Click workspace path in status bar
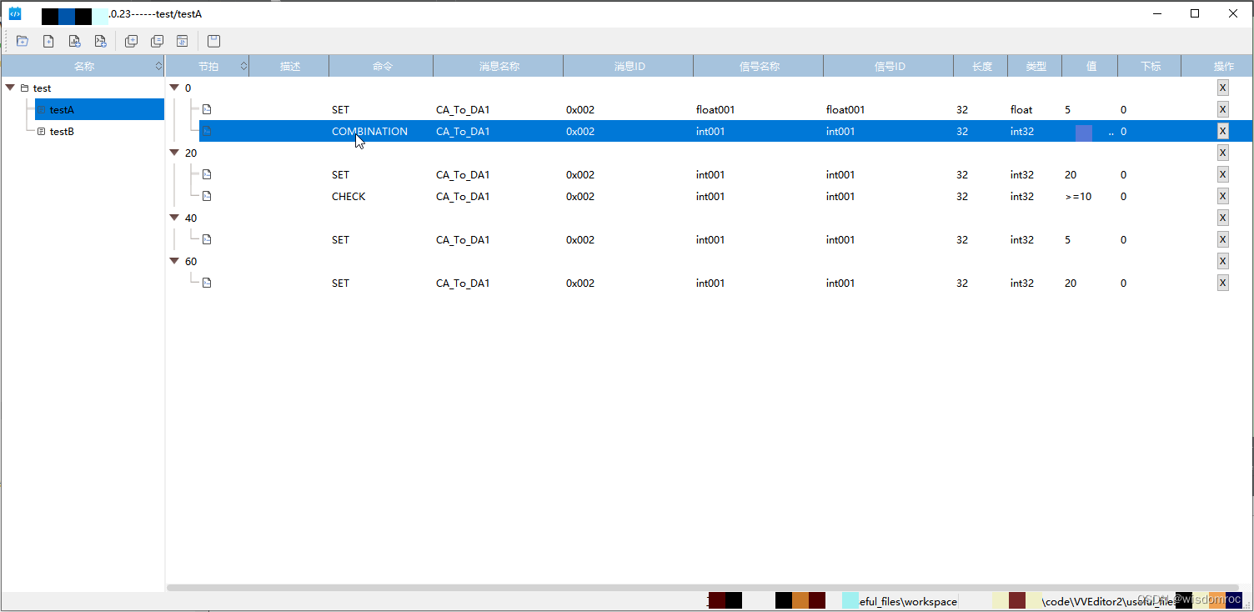This screenshot has height=612, width=1254. [908, 601]
